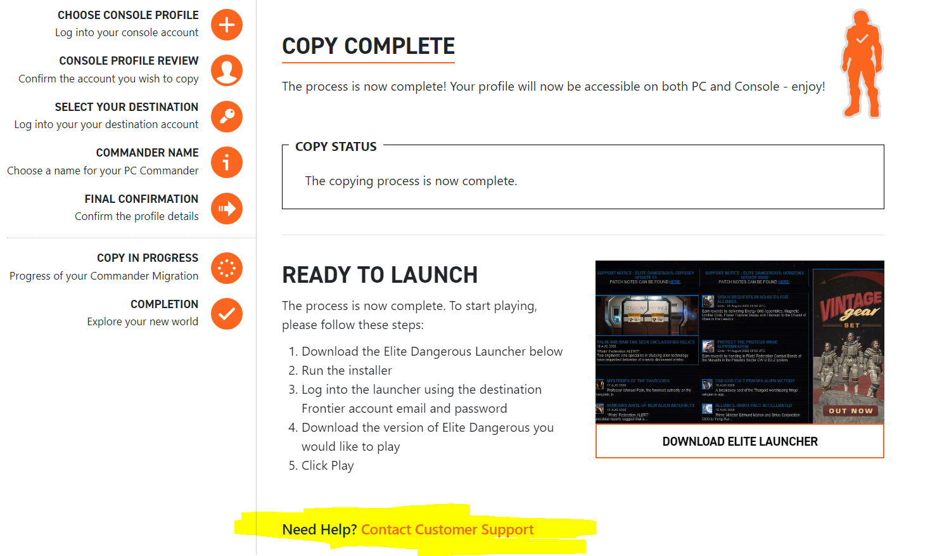The height and width of the screenshot is (556, 949).
Task: Click 'The copying process is now complete.' message
Action: (x=411, y=181)
